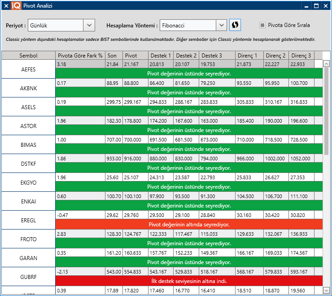The height and width of the screenshot is (296, 332).
Task: Minimize the Pivot Analizi window
Action: 306,6
